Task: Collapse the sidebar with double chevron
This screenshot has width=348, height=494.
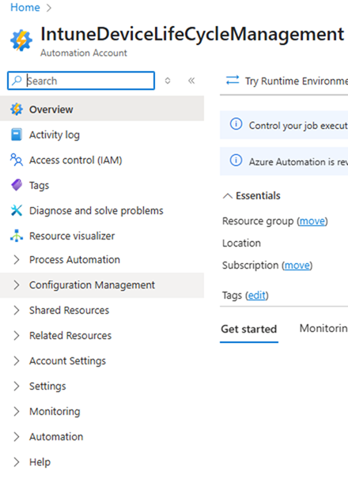Action: (191, 81)
